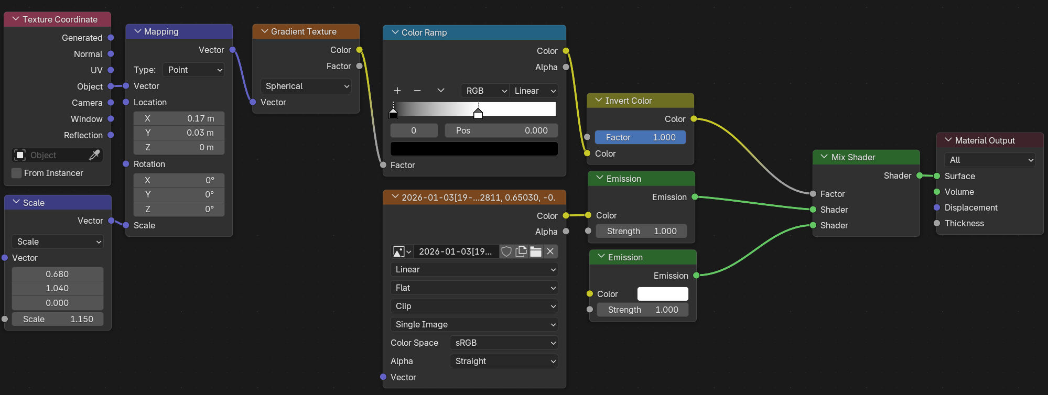Screen dimensions: 1048x395
Task: Click the object data icon in Object field
Action: click(x=20, y=155)
